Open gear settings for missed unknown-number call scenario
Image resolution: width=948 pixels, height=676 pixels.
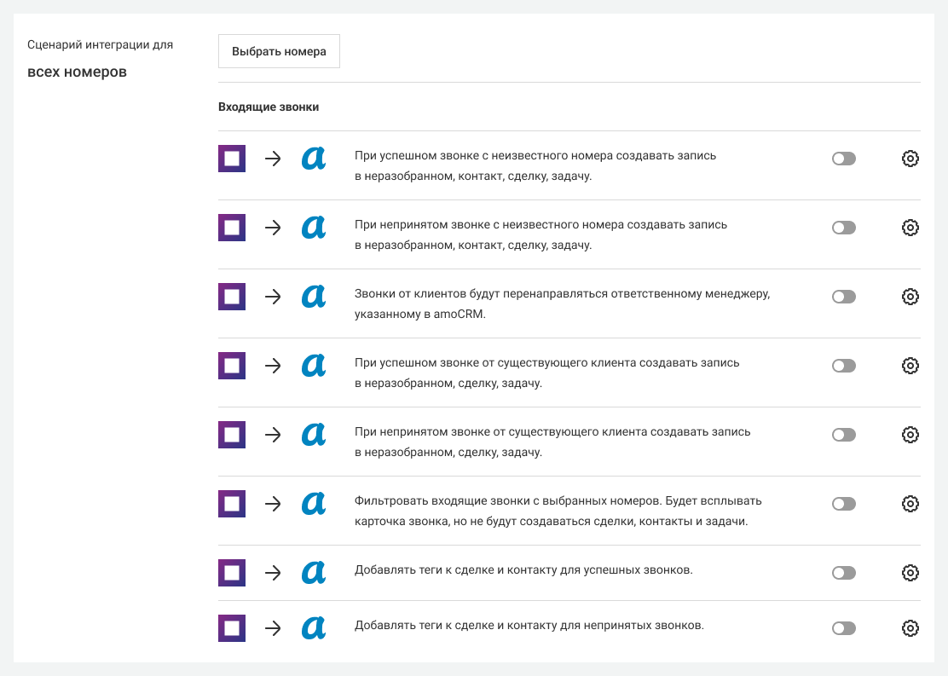click(x=910, y=228)
